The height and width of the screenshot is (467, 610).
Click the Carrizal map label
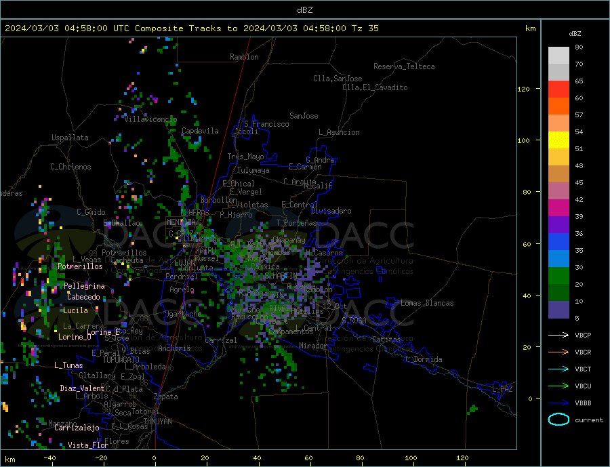coord(221,340)
